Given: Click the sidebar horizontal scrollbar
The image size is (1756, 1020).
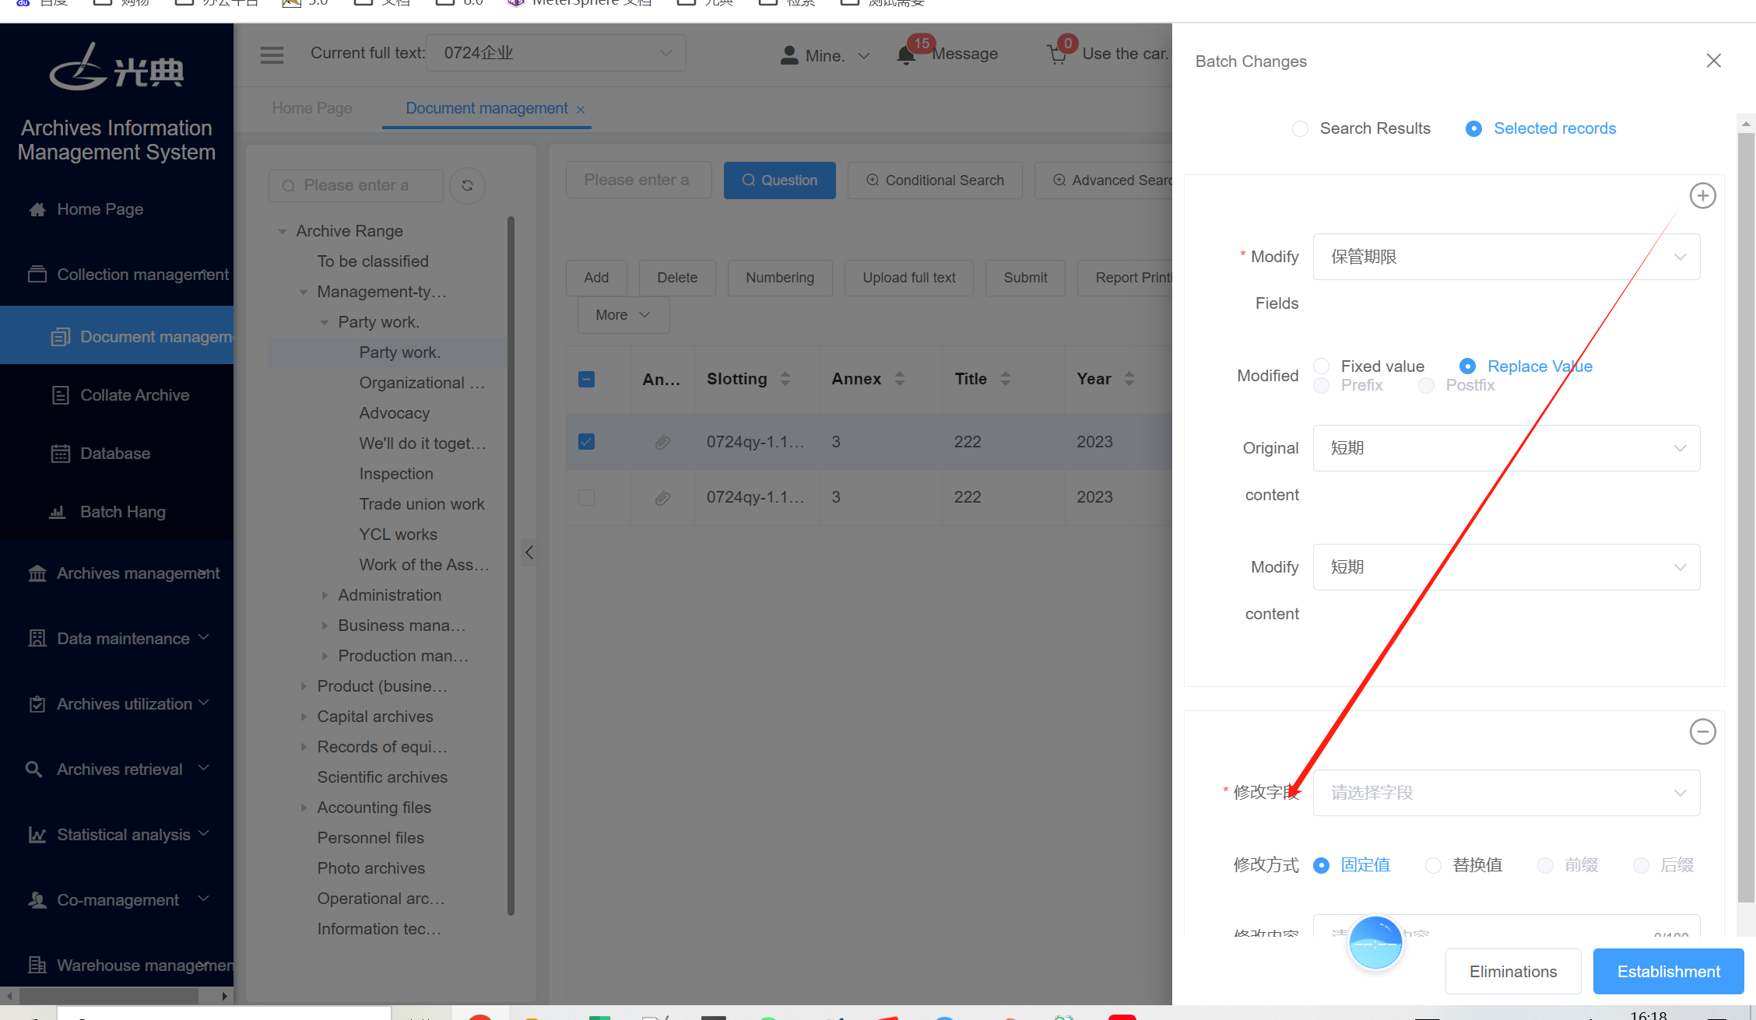Looking at the screenshot, I should [109, 996].
